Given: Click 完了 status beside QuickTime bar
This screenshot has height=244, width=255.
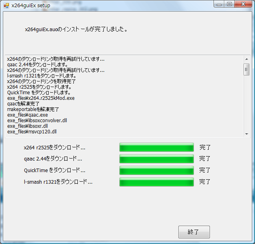Looking at the screenshot, I should [205, 170].
